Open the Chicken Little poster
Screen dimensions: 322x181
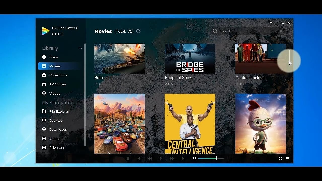261,123
